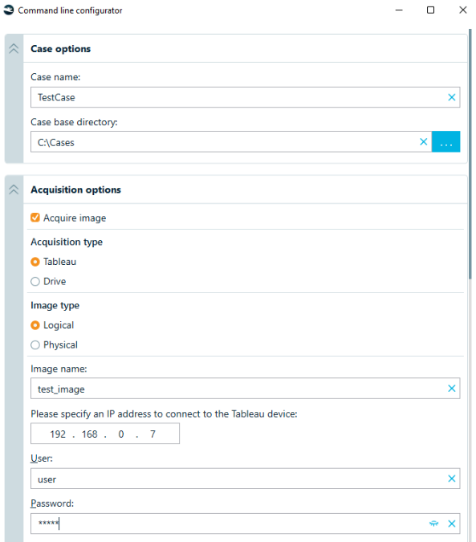Screen dimensions: 476x542
Task: Uncheck the Acquire image checkbox
Action: pos(35,218)
